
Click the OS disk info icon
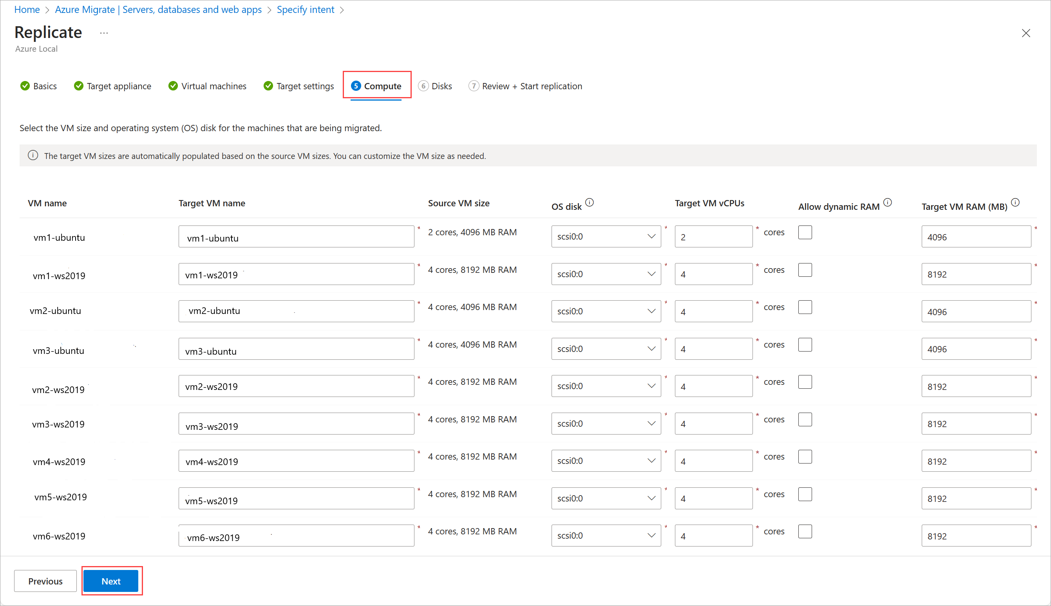pos(589,203)
